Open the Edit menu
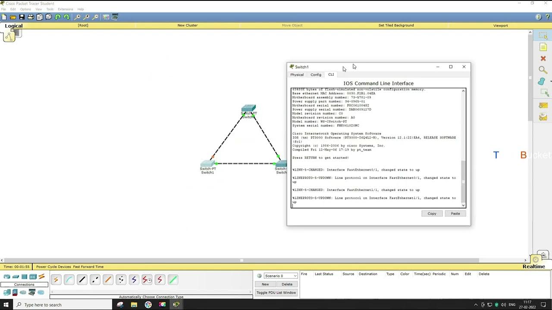 click(x=13, y=9)
